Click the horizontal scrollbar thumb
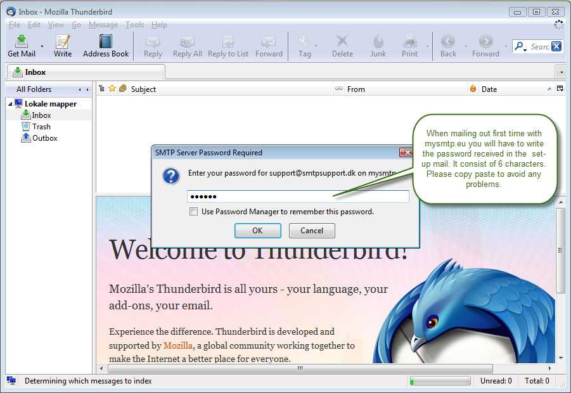Screen dimensions: 571x393 coord(300,368)
